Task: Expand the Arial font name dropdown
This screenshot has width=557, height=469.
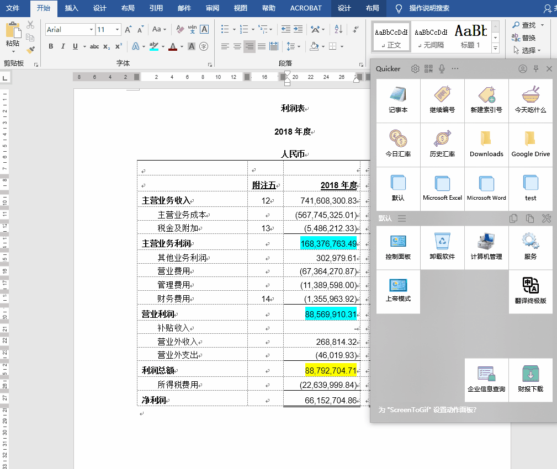Action: (x=91, y=29)
